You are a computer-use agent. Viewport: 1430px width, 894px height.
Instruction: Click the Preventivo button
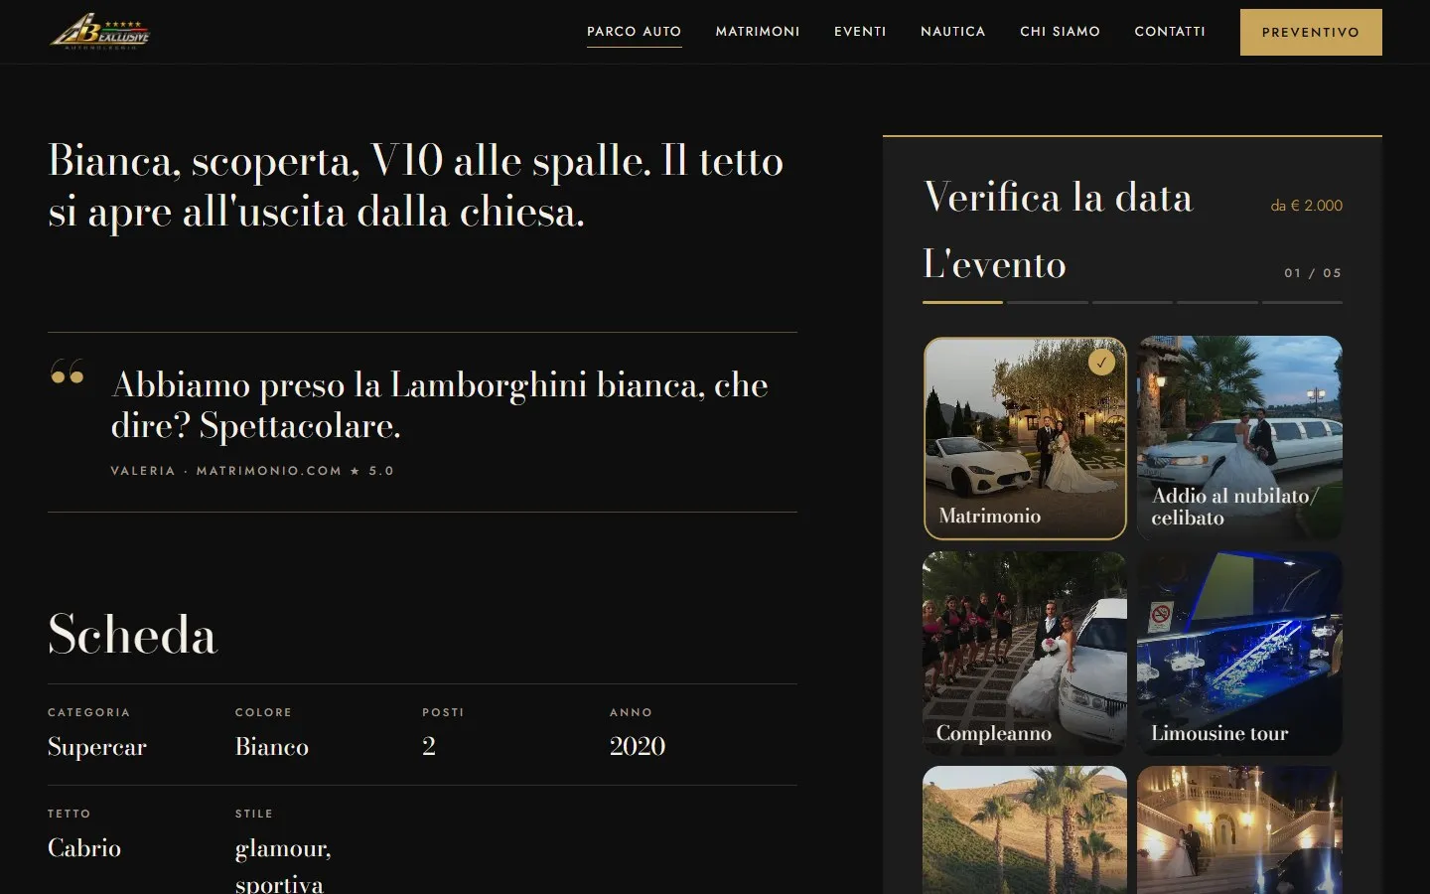tap(1311, 32)
